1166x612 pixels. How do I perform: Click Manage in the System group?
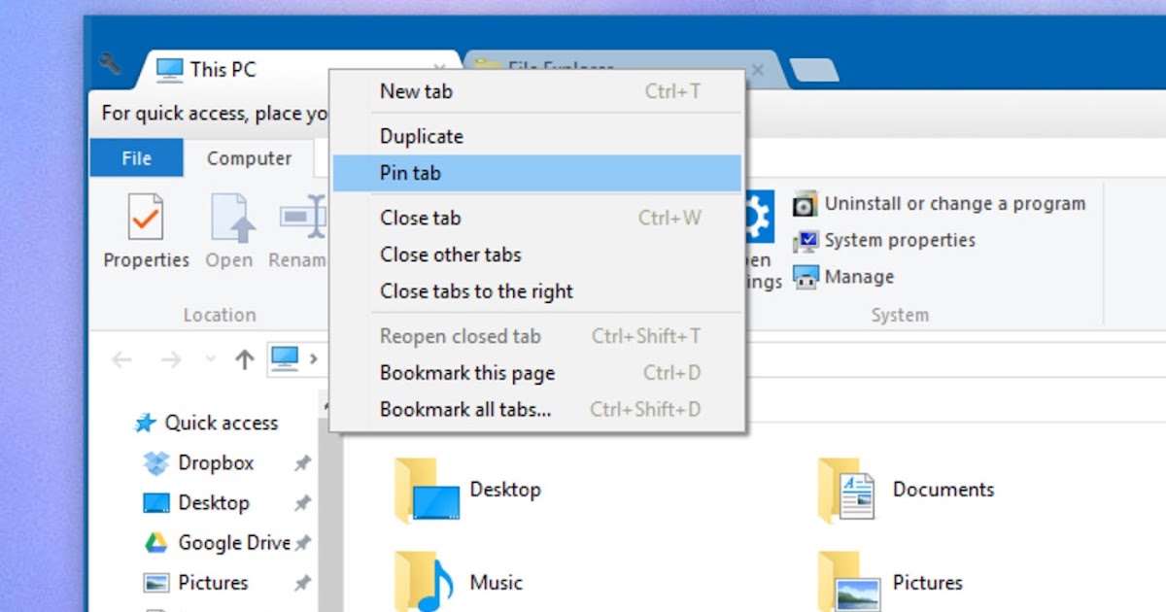click(859, 277)
